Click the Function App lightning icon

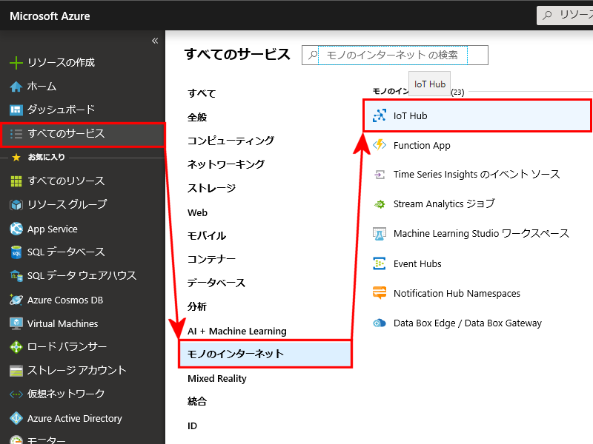[380, 145]
